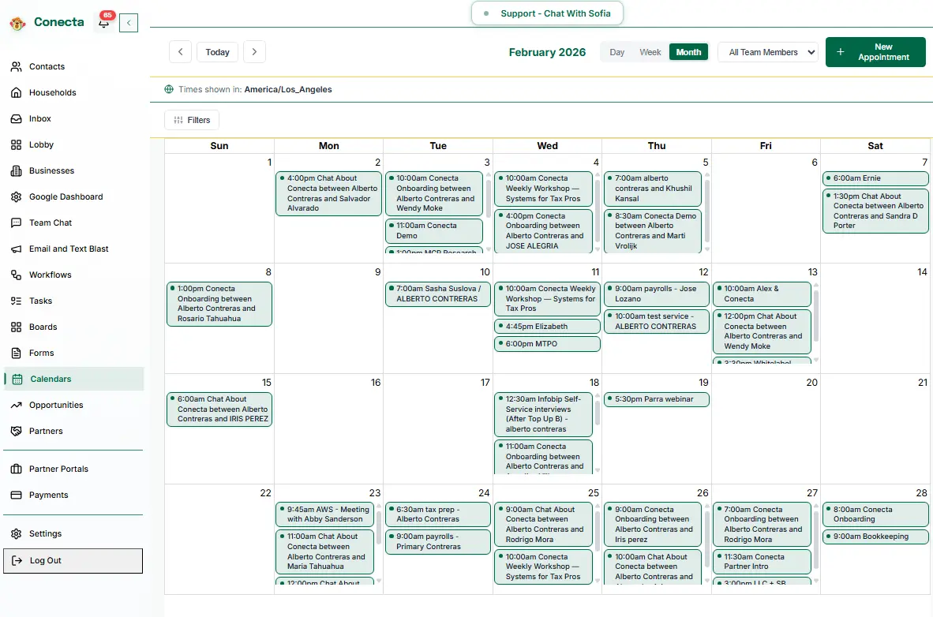Screen dimensions: 933x617
Task: Open the Lobby grid icon
Action: tap(17, 144)
